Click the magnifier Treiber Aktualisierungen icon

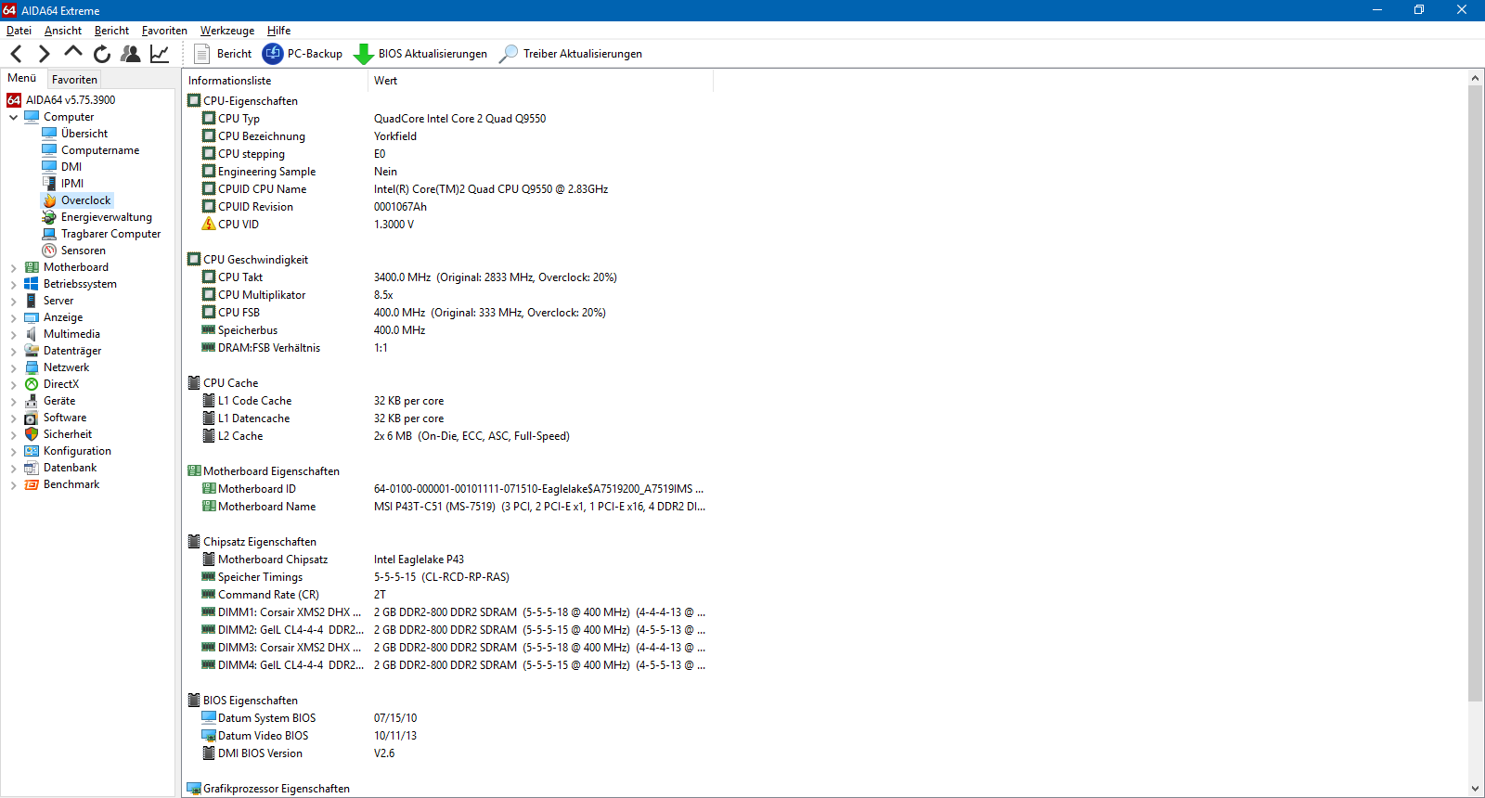tap(509, 54)
